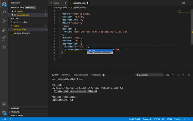Place cursor on the "express" dependency line

pos(76,47)
